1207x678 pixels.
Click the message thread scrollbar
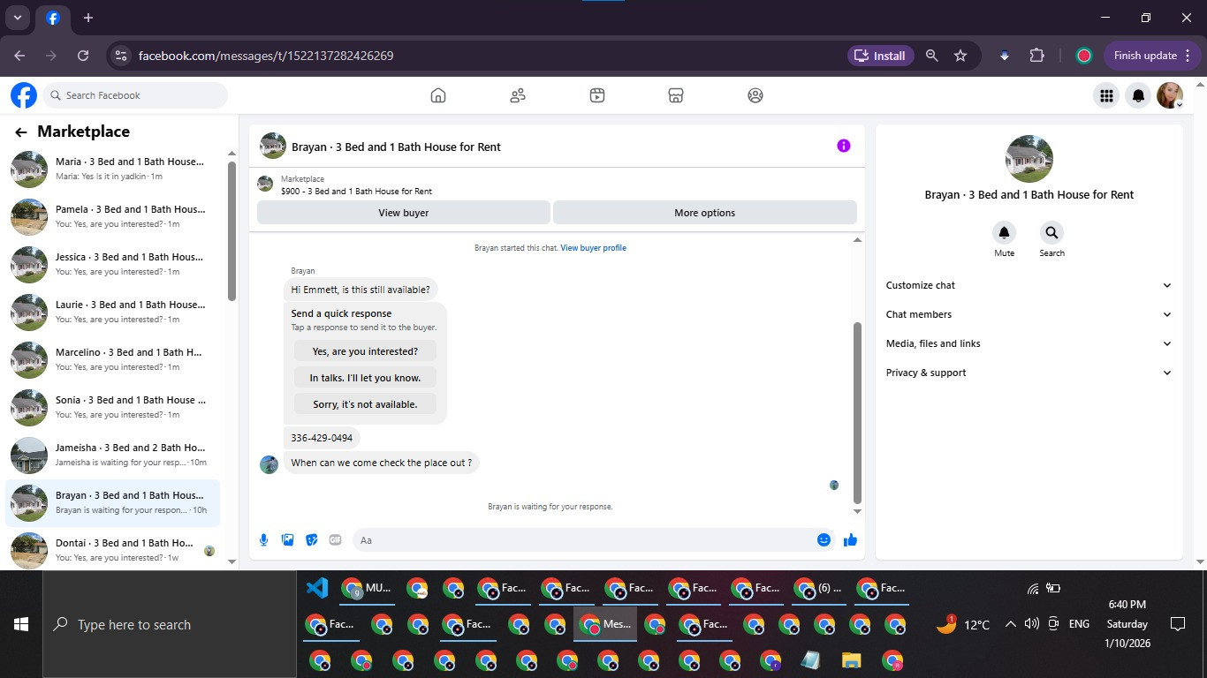click(x=857, y=413)
